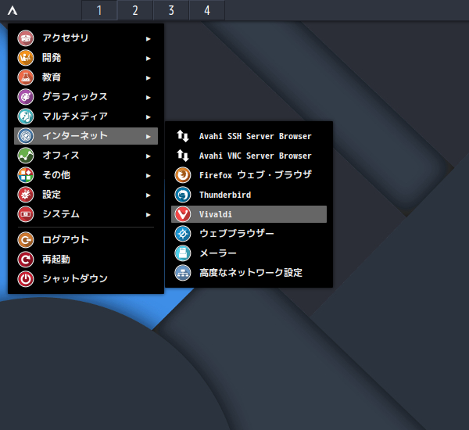Open the 設定 menu entry
The width and height of the screenshot is (469, 430).
pyautogui.click(x=86, y=195)
